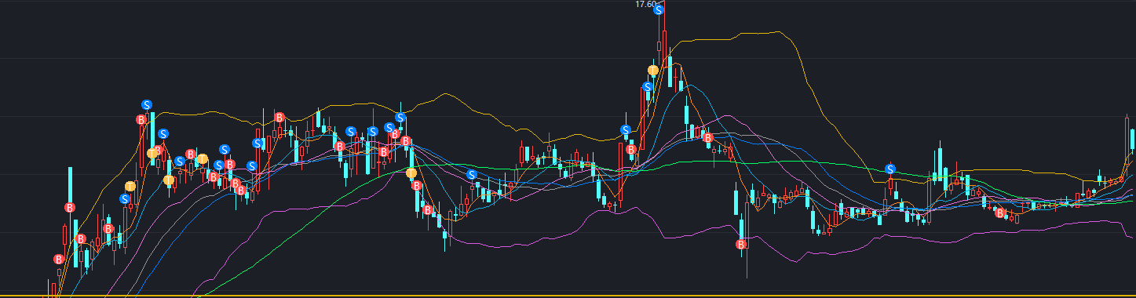
Task: Click the red B marker directly under that pre-rally S
Action: coord(630,149)
